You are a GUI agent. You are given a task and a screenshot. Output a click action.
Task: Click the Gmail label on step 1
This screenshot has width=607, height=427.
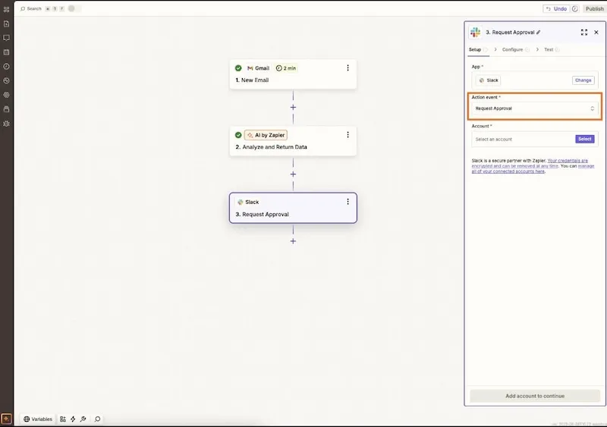(258, 68)
